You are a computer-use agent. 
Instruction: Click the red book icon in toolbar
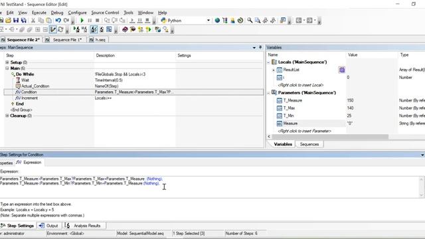(125, 29)
